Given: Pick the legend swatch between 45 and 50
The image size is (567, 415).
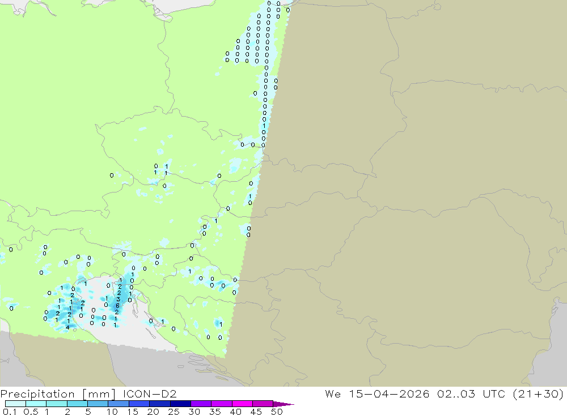Looking at the screenshot, I should click(263, 404).
